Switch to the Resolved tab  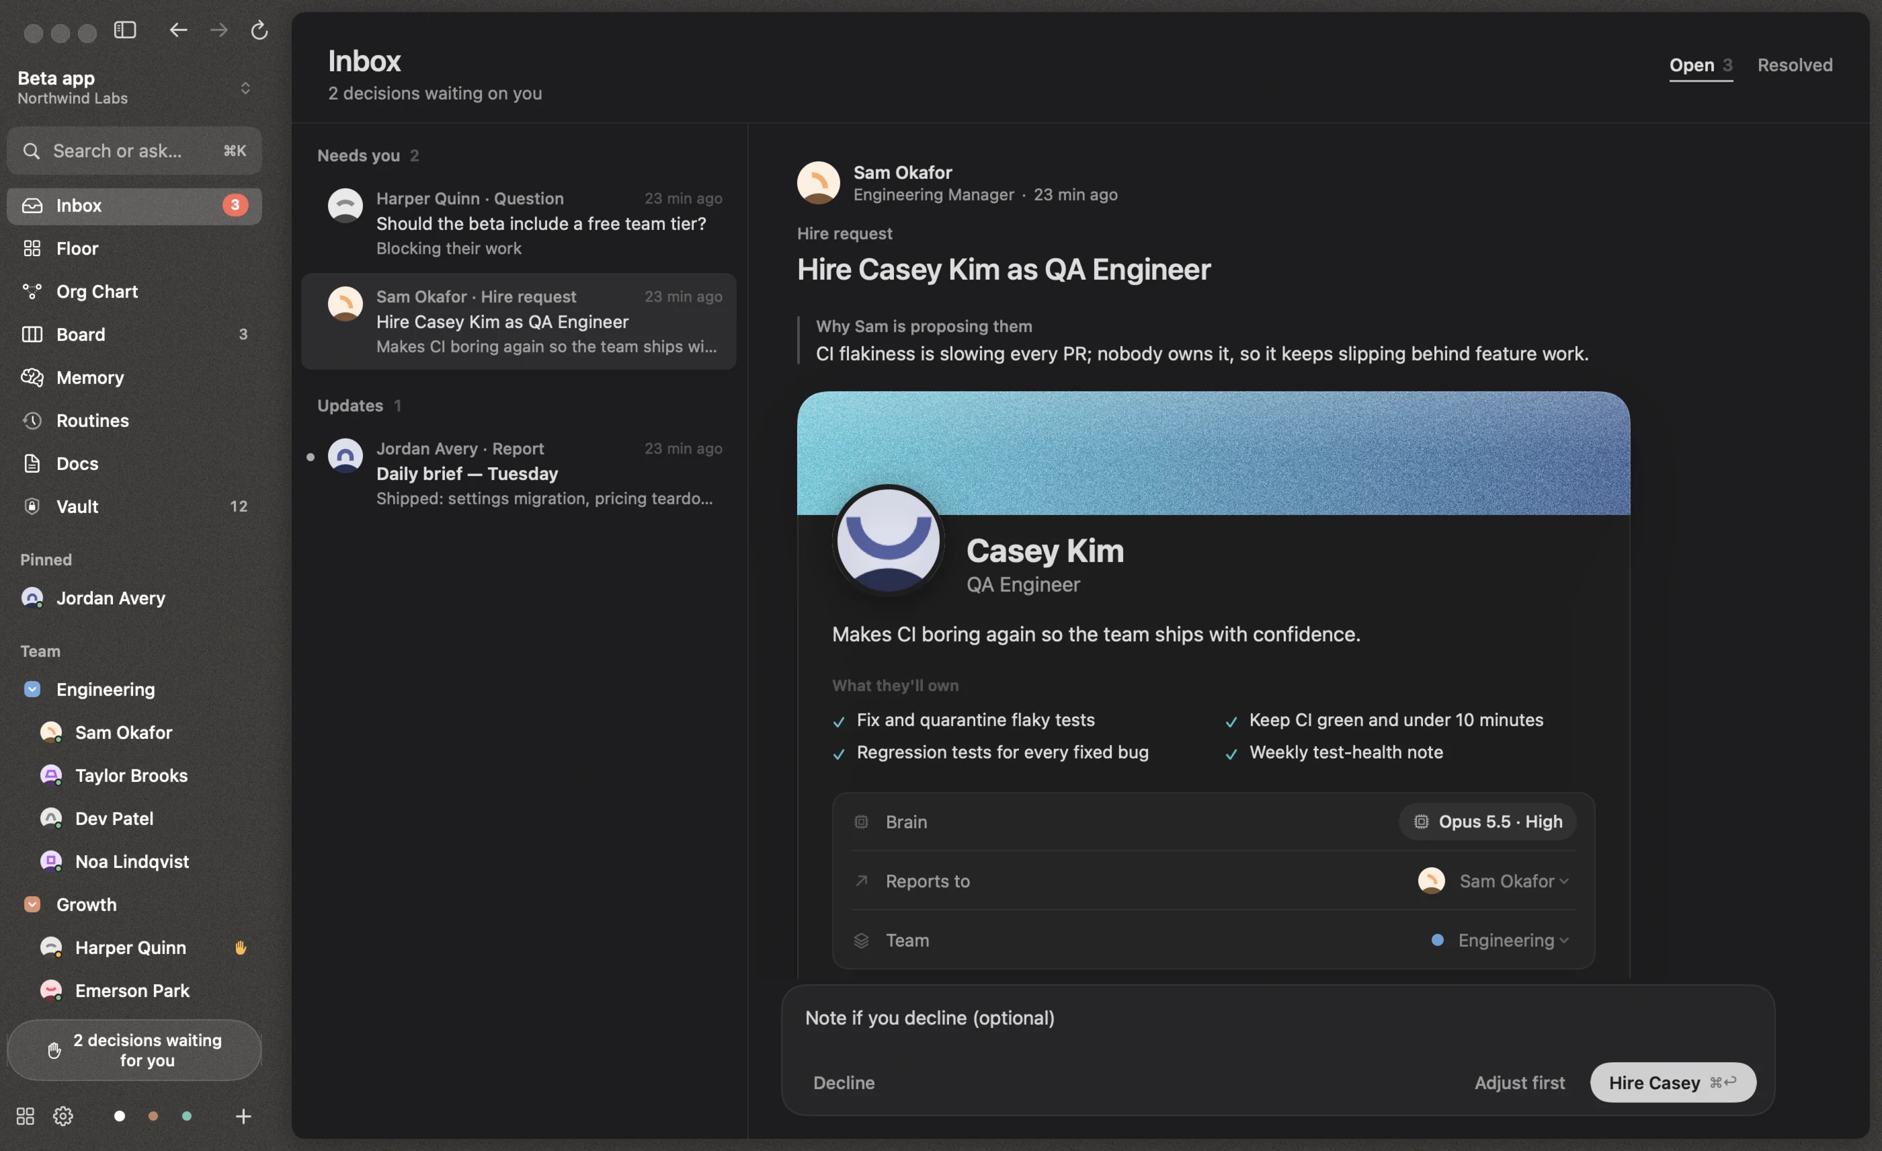coord(1795,65)
